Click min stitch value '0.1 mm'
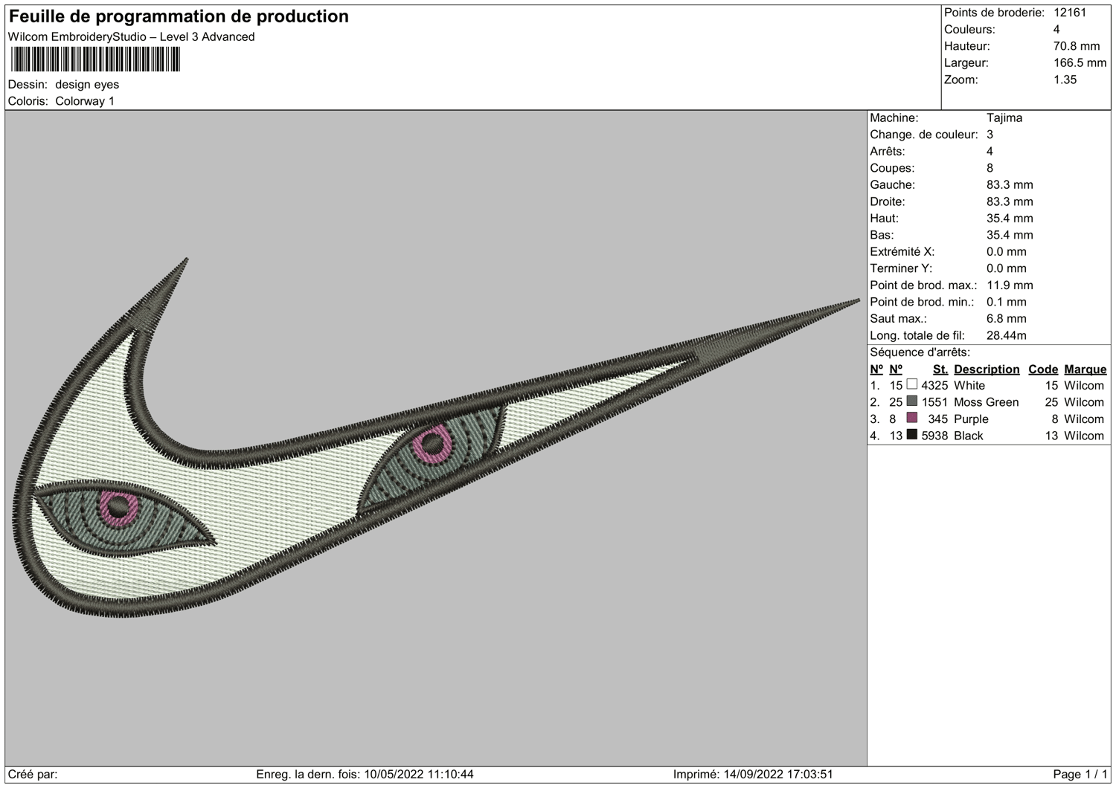This screenshot has width=1116, height=788. pos(1007,302)
